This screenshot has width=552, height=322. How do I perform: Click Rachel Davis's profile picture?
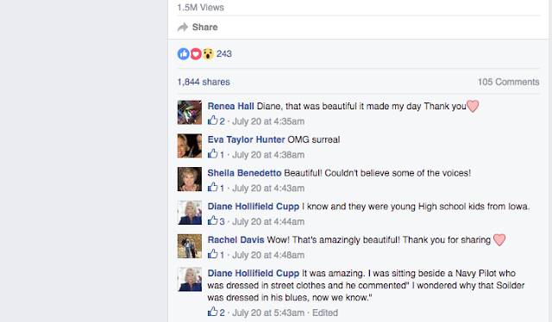click(190, 246)
